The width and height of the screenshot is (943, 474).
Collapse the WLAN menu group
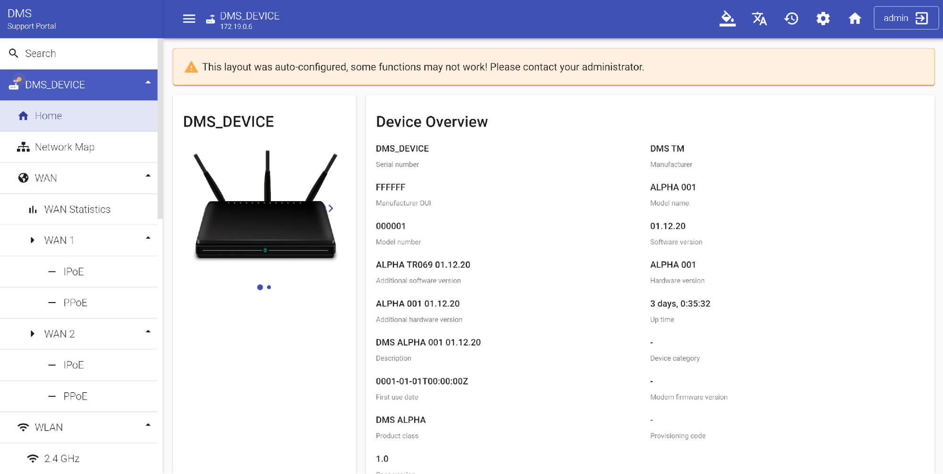[148, 425]
